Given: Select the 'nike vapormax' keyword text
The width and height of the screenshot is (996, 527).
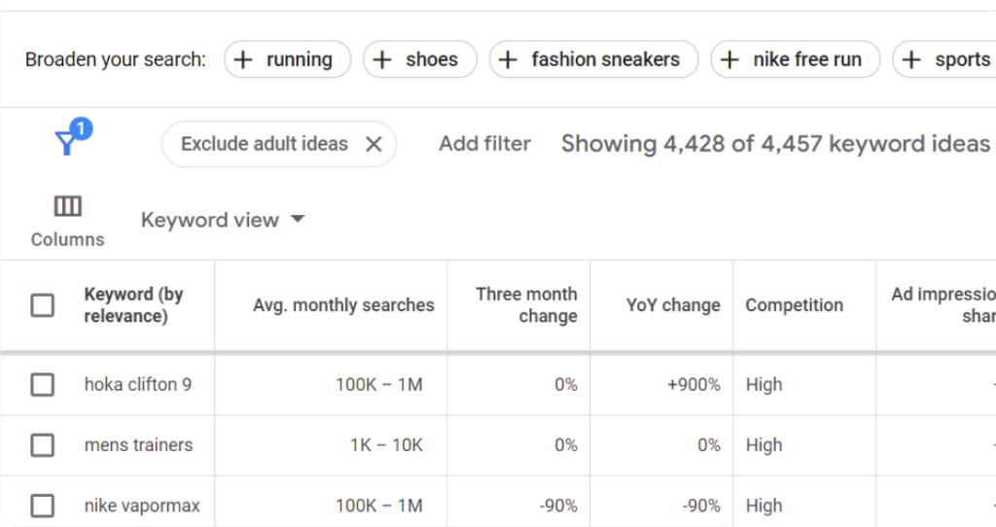Looking at the screenshot, I should tap(142, 506).
